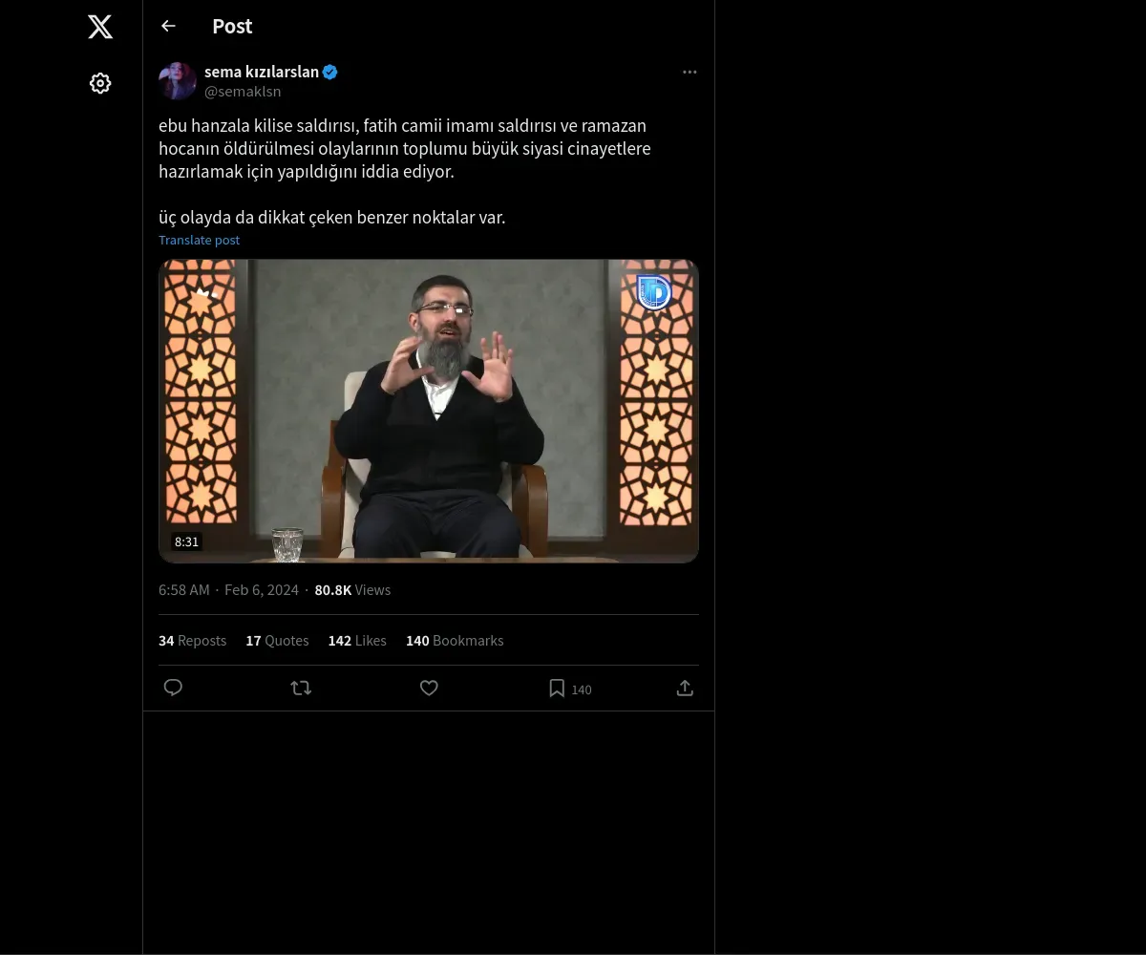Open sema kızılarslan's profile avatar
This screenshot has width=1146, height=955.
click(178, 81)
